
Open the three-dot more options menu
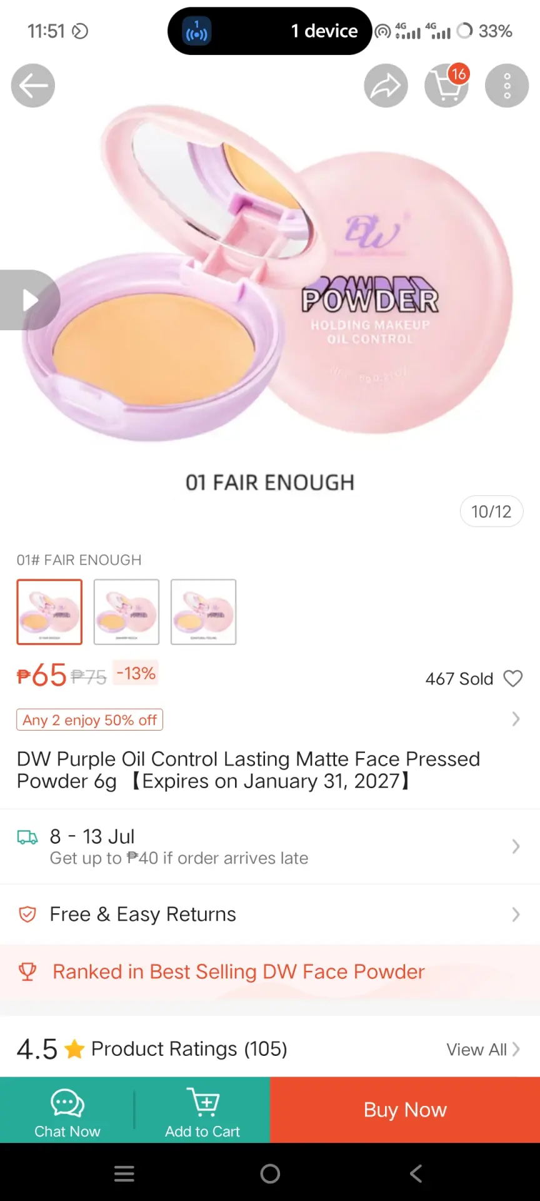click(507, 86)
